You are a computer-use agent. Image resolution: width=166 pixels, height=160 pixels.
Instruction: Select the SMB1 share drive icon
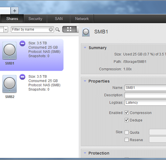(9, 50)
